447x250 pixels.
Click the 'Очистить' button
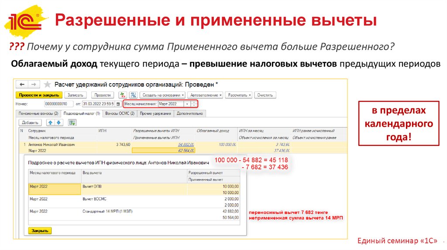click(265, 95)
